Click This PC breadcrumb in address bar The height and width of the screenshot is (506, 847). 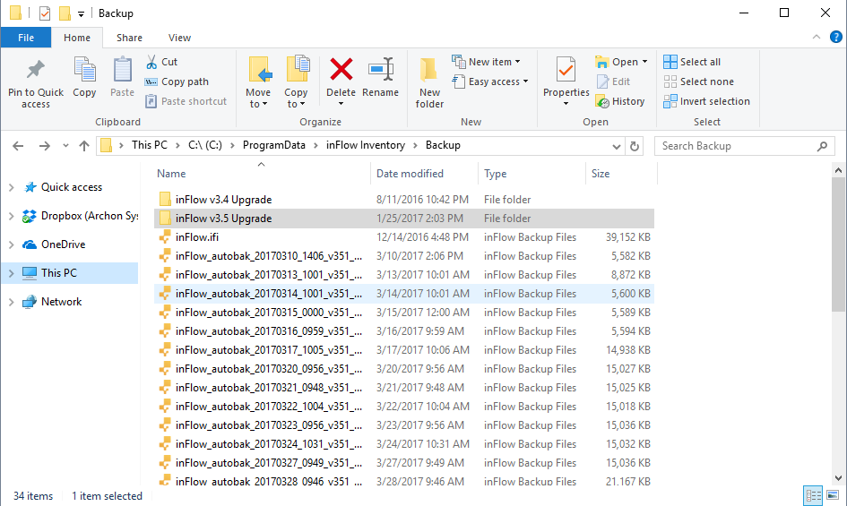(x=149, y=145)
